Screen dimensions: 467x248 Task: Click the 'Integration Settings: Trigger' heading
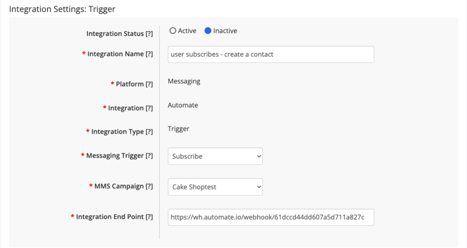[62, 9]
